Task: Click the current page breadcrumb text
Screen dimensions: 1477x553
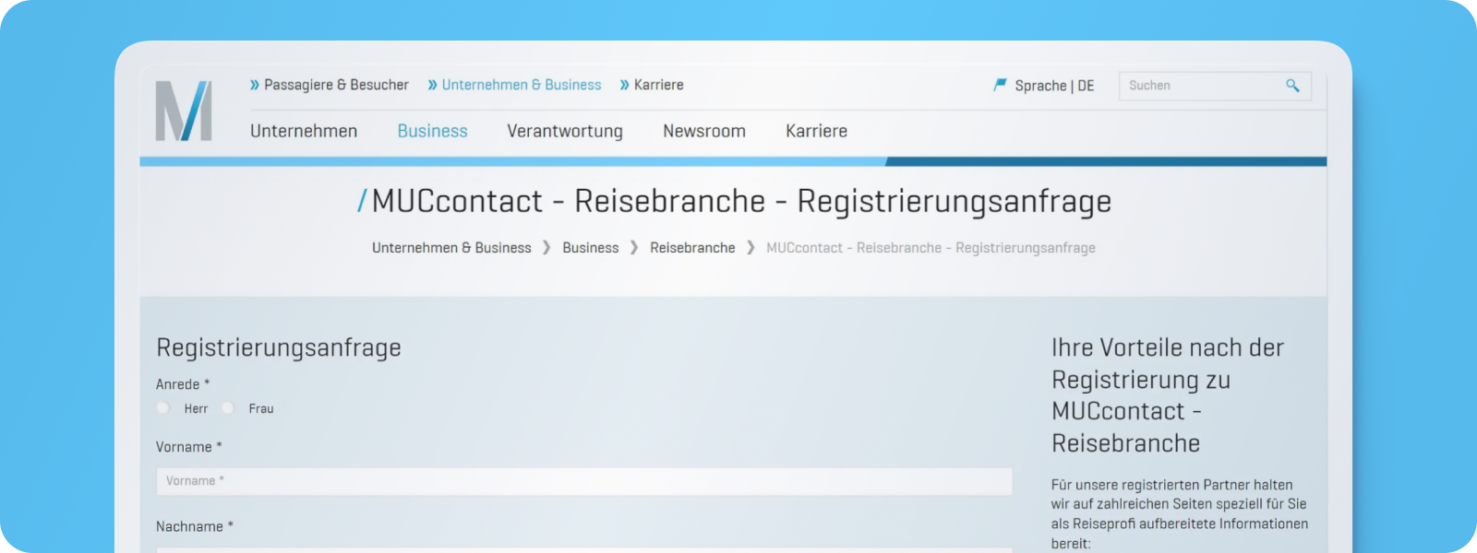Action: coord(931,248)
